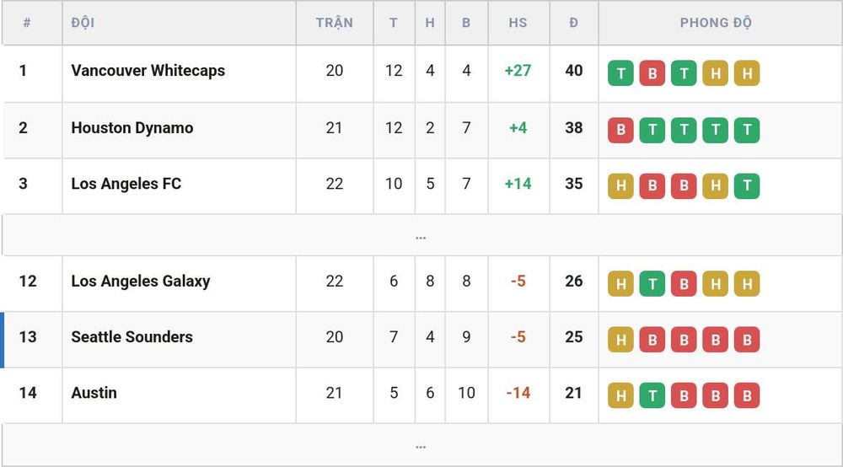Click Seattle Sounders' yellow H form badge
This screenshot has width=843, height=467.
[x=621, y=340]
